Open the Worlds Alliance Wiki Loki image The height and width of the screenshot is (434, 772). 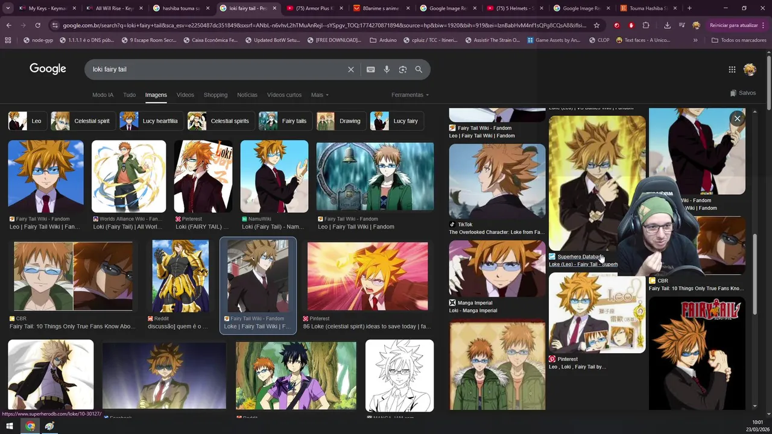coord(128,176)
